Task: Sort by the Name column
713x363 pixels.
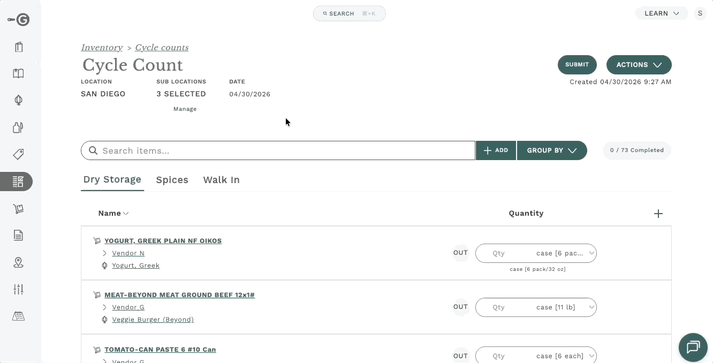Action: click(x=113, y=213)
